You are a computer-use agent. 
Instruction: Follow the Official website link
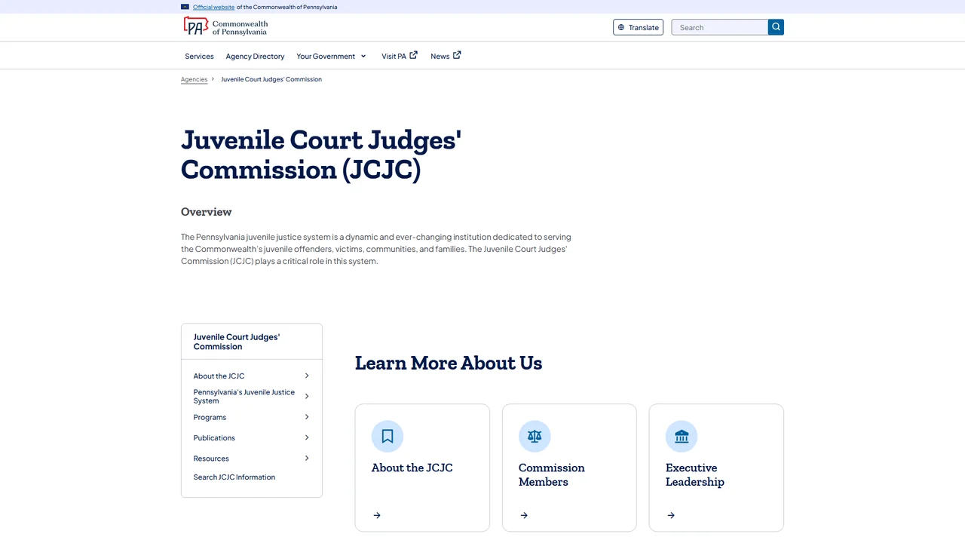tap(213, 7)
